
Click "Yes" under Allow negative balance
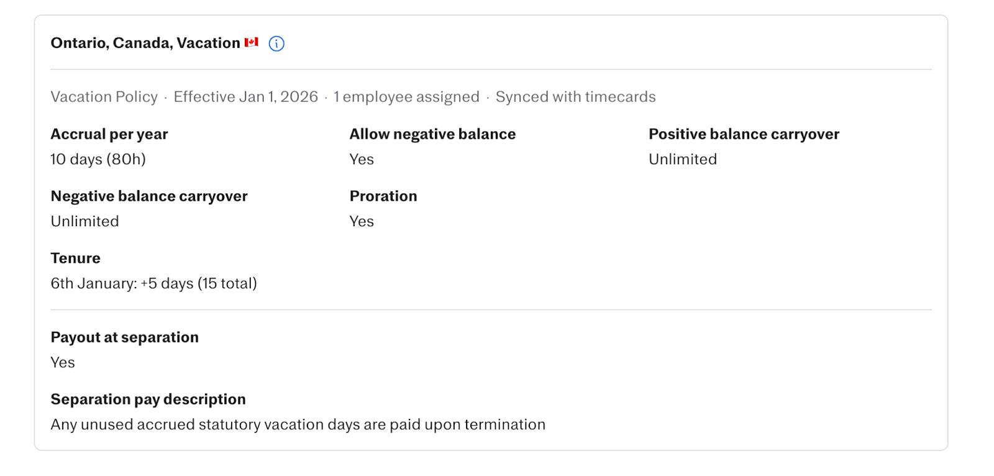[x=362, y=160]
